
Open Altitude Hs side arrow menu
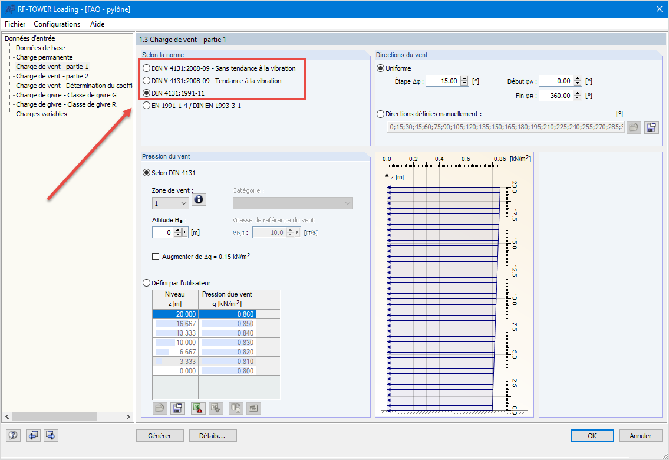point(184,232)
